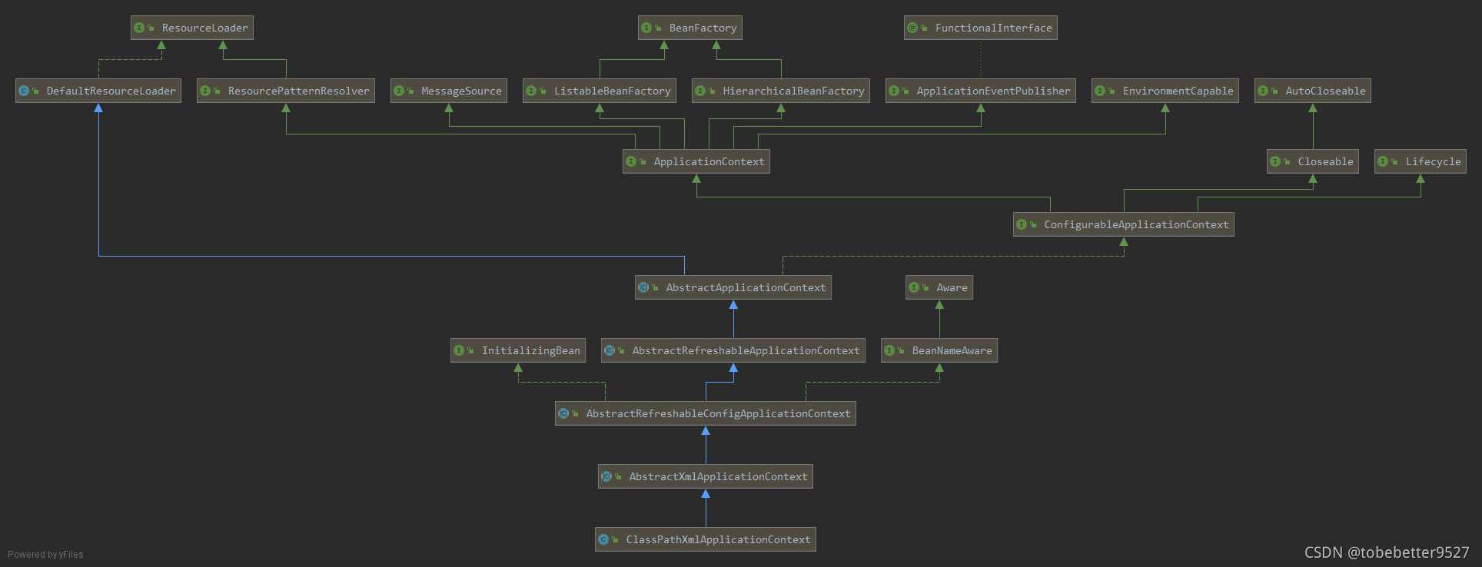Select the AbstractRefreshableApplicationContext label
This screenshot has width=1482, height=567.
(x=746, y=350)
